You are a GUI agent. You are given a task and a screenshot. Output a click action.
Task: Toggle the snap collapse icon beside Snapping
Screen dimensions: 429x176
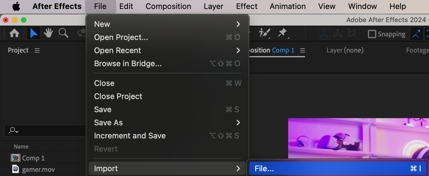click(416, 34)
